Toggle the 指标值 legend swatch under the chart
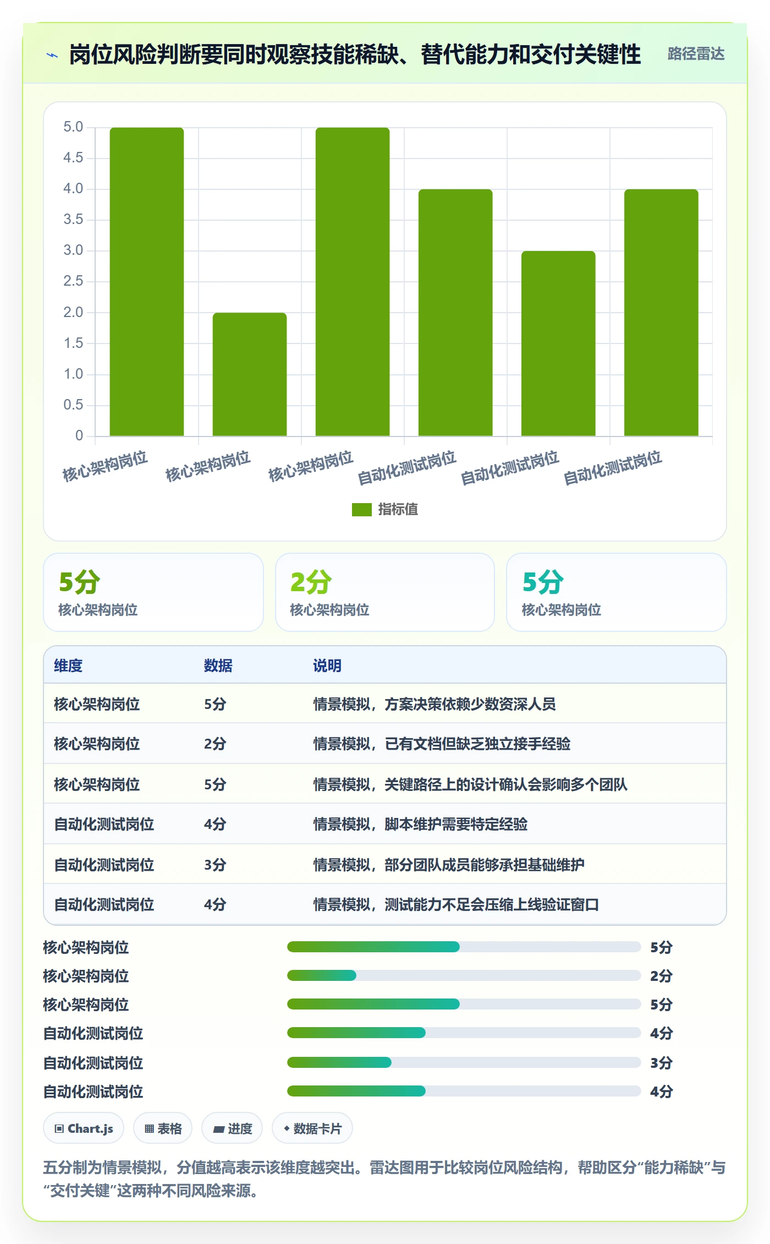The image size is (770, 1244). (x=362, y=509)
